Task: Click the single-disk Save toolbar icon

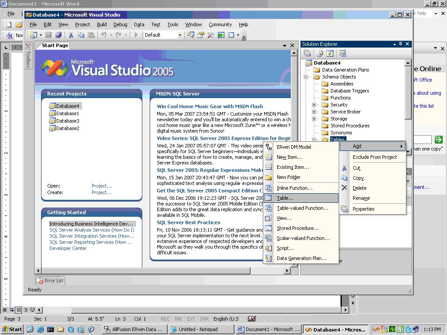Action: [48, 35]
